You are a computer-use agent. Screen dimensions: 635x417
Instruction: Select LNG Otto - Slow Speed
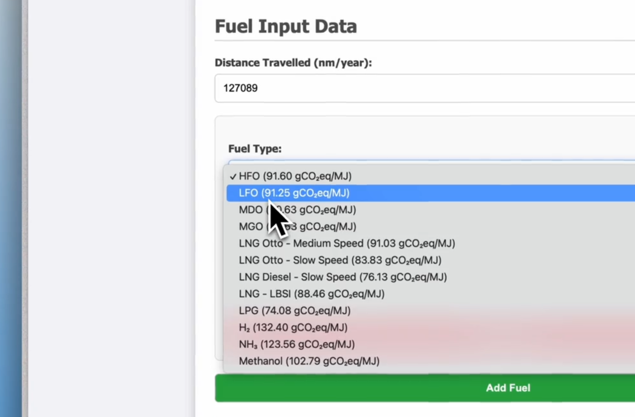[x=340, y=260]
